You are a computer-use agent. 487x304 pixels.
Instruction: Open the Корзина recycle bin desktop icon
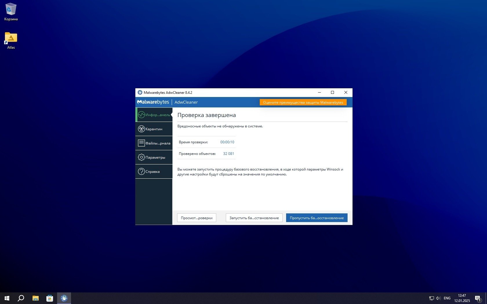coord(11,10)
